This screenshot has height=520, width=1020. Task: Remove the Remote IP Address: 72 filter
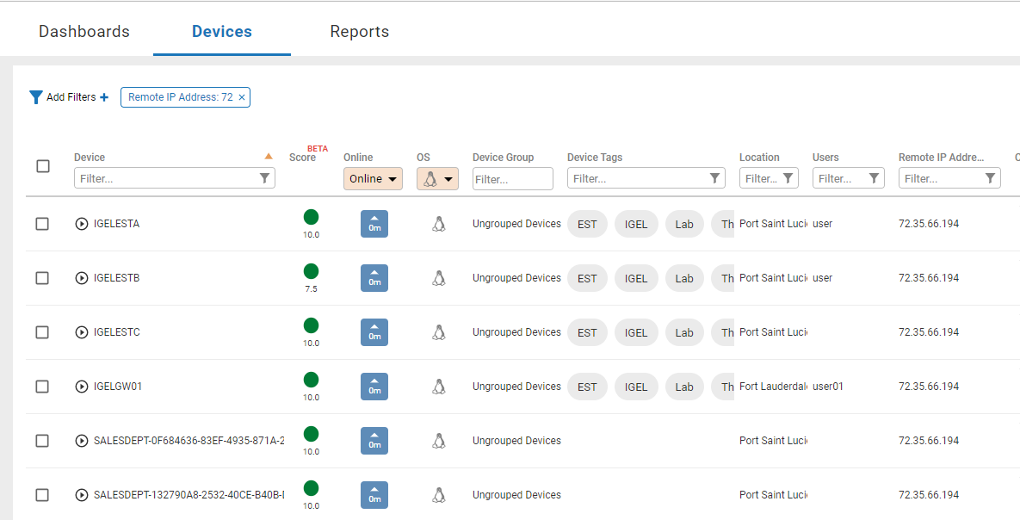241,97
